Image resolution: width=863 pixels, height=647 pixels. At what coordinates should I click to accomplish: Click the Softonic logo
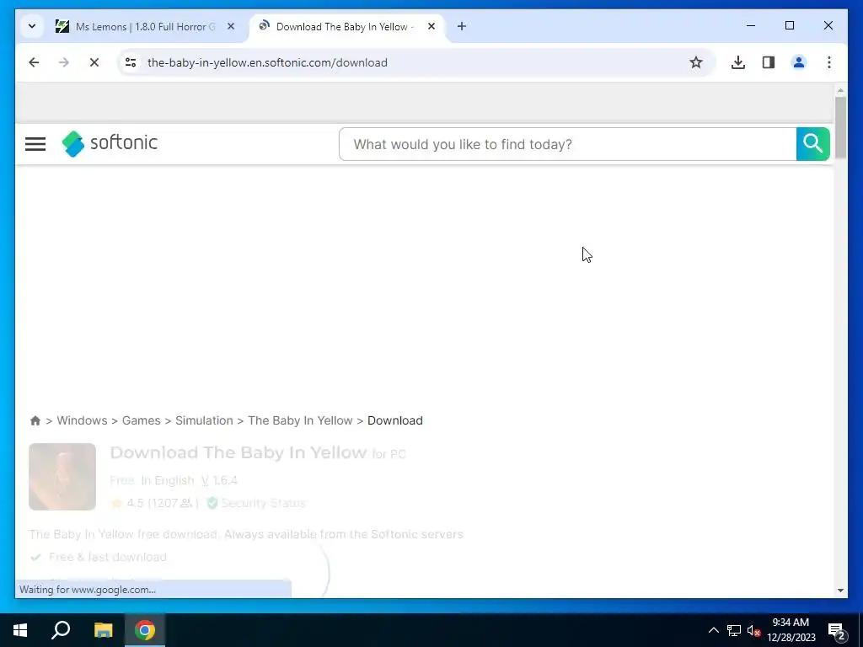point(110,143)
